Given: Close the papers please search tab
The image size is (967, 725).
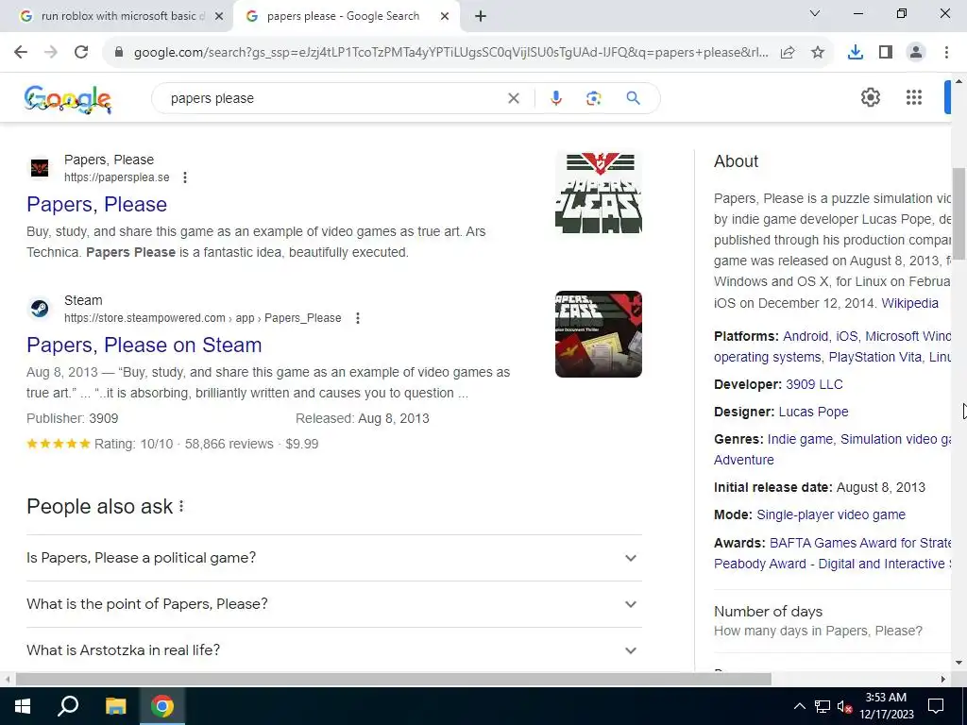Looking at the screenshot, I should (x=445, y=16).
